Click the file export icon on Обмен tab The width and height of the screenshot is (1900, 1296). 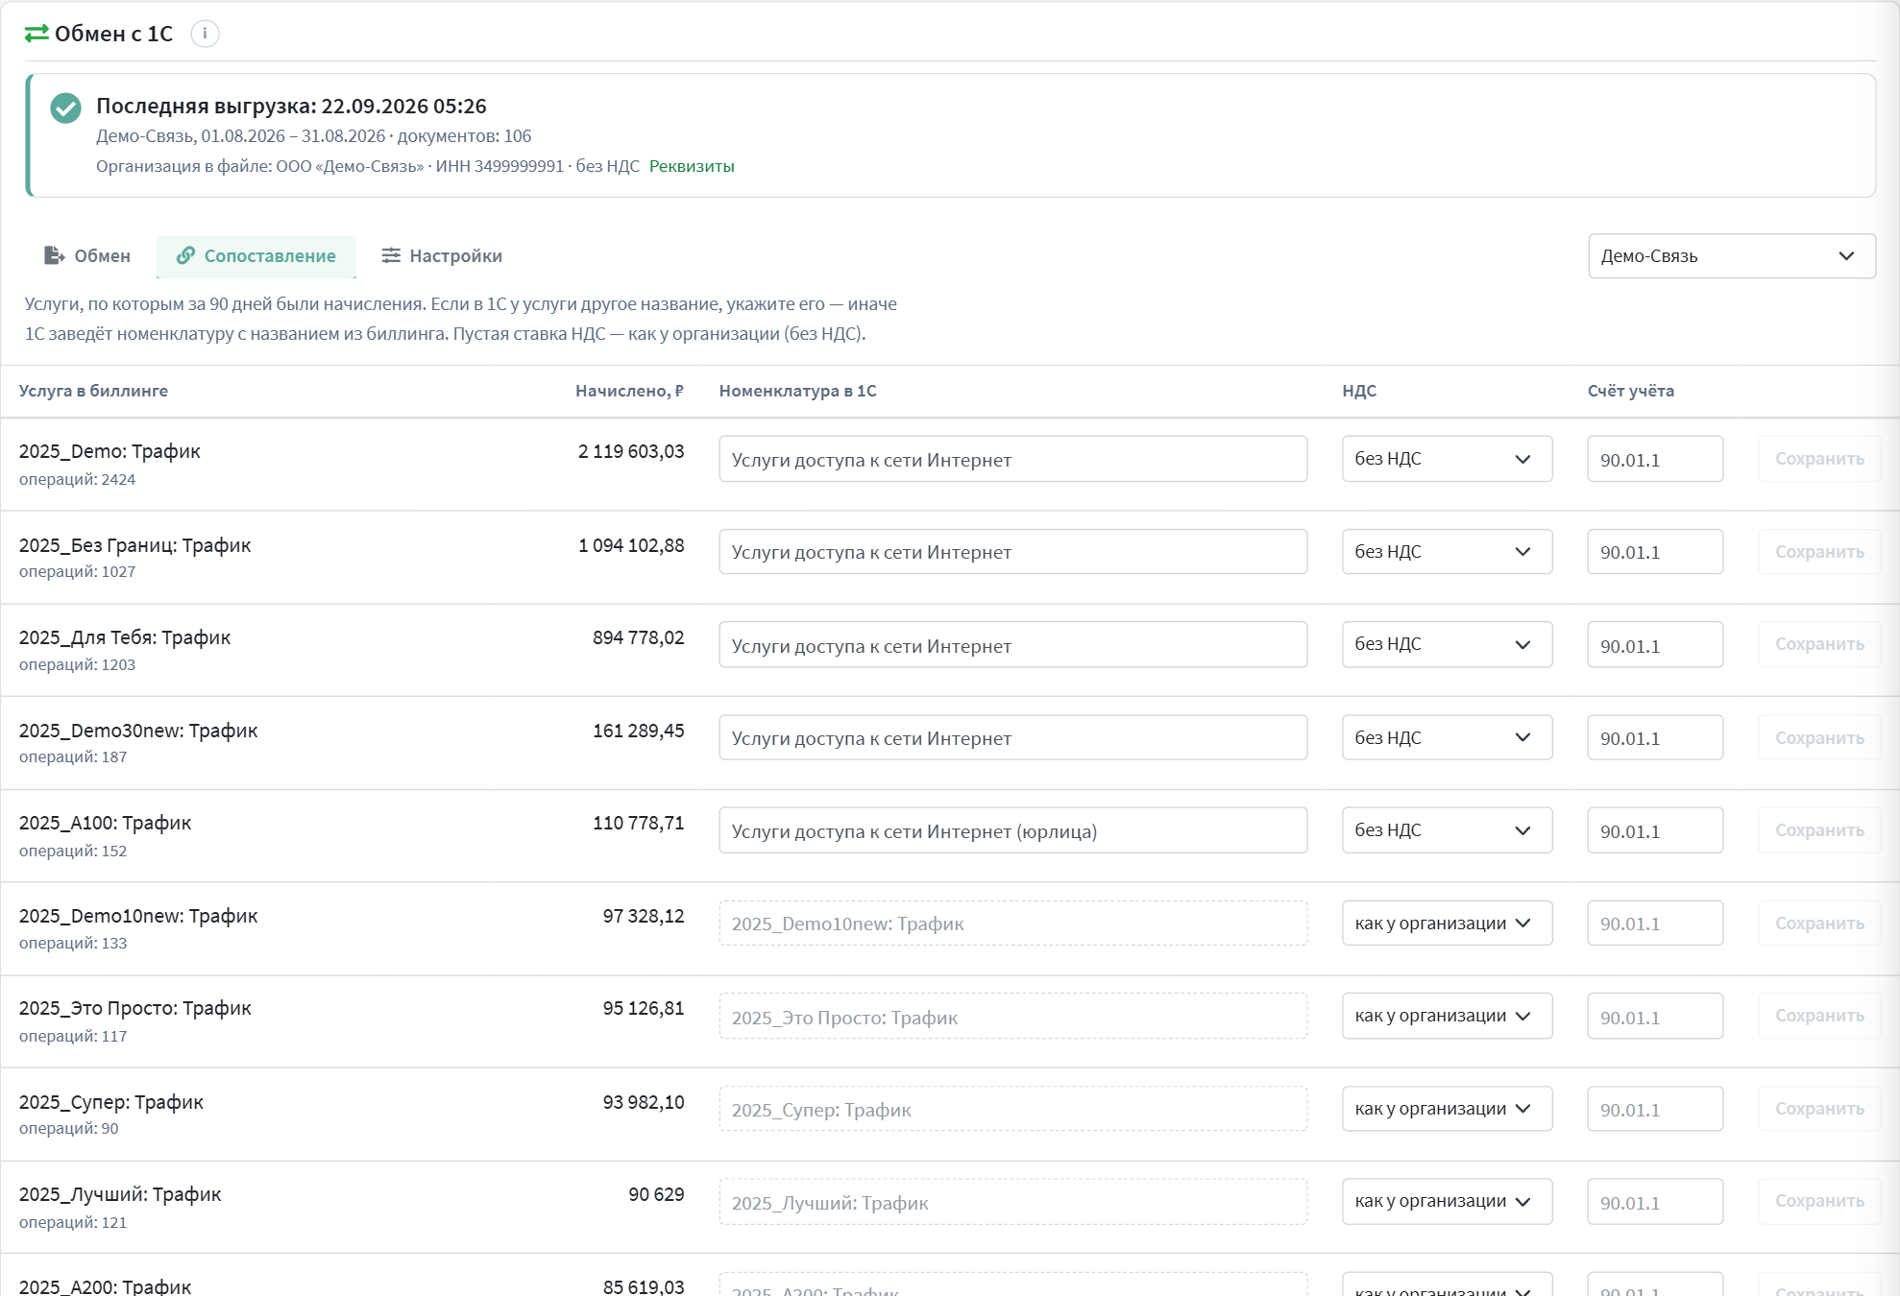(55, 255)
